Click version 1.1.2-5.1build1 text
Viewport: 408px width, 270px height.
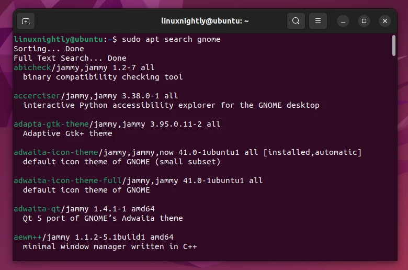[110, 237]
